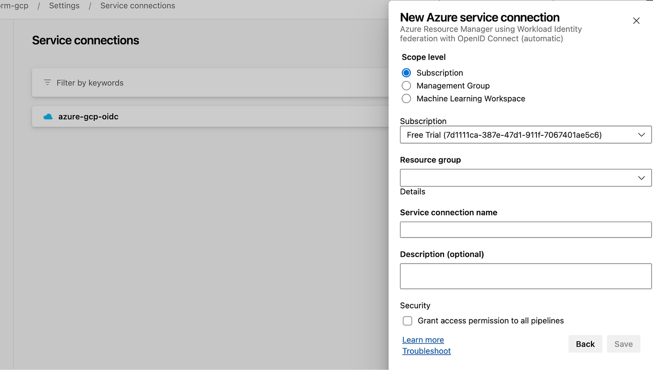Click the Back button
Screen dimensions: 653x370
[x=585, y=344]
